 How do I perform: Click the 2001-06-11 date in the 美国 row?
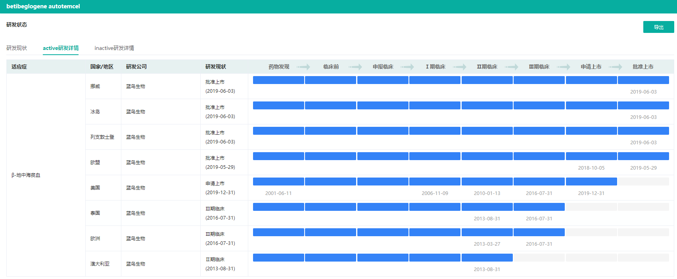[x=278, y=193]
